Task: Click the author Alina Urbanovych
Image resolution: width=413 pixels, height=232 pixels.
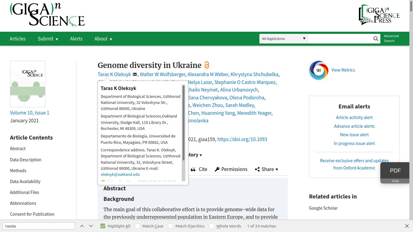Action: point(239,90)
